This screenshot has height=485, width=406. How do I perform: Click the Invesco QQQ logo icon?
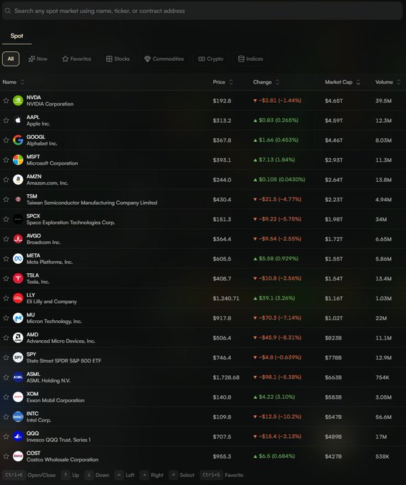(18, 436)
